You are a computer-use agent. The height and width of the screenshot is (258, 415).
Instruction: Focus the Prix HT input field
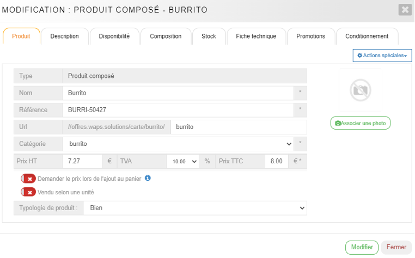pos(82,162)
